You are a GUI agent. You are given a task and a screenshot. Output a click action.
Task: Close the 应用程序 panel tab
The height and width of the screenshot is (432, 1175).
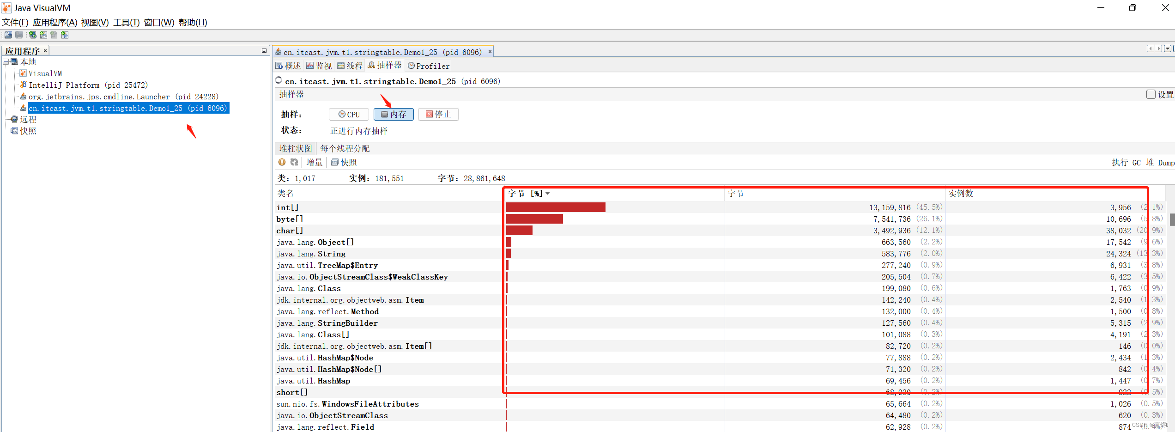click(45, 51)
